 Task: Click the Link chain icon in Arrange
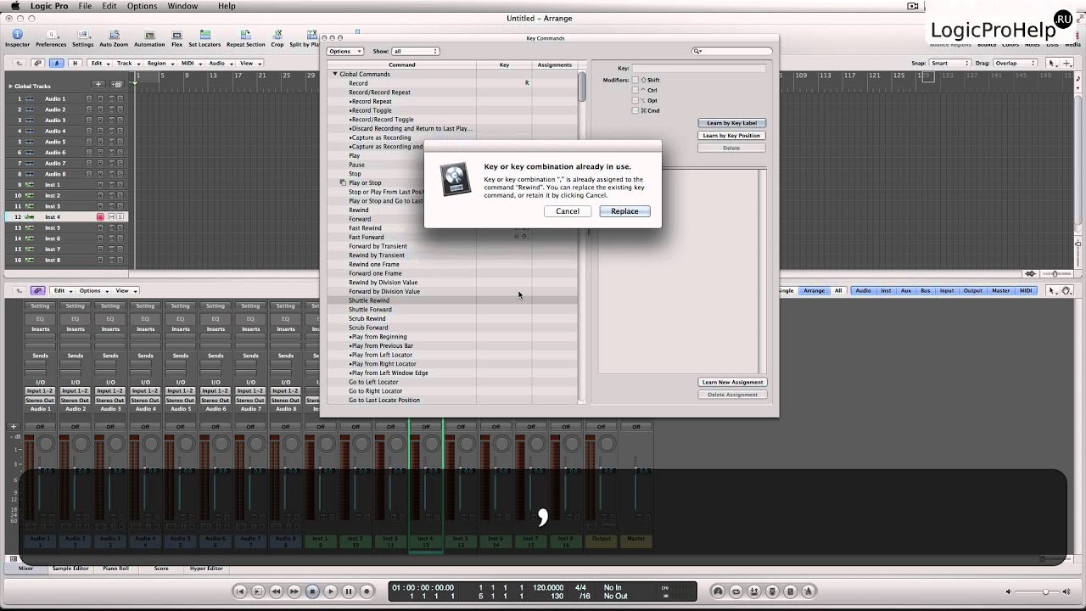(37, 63)
